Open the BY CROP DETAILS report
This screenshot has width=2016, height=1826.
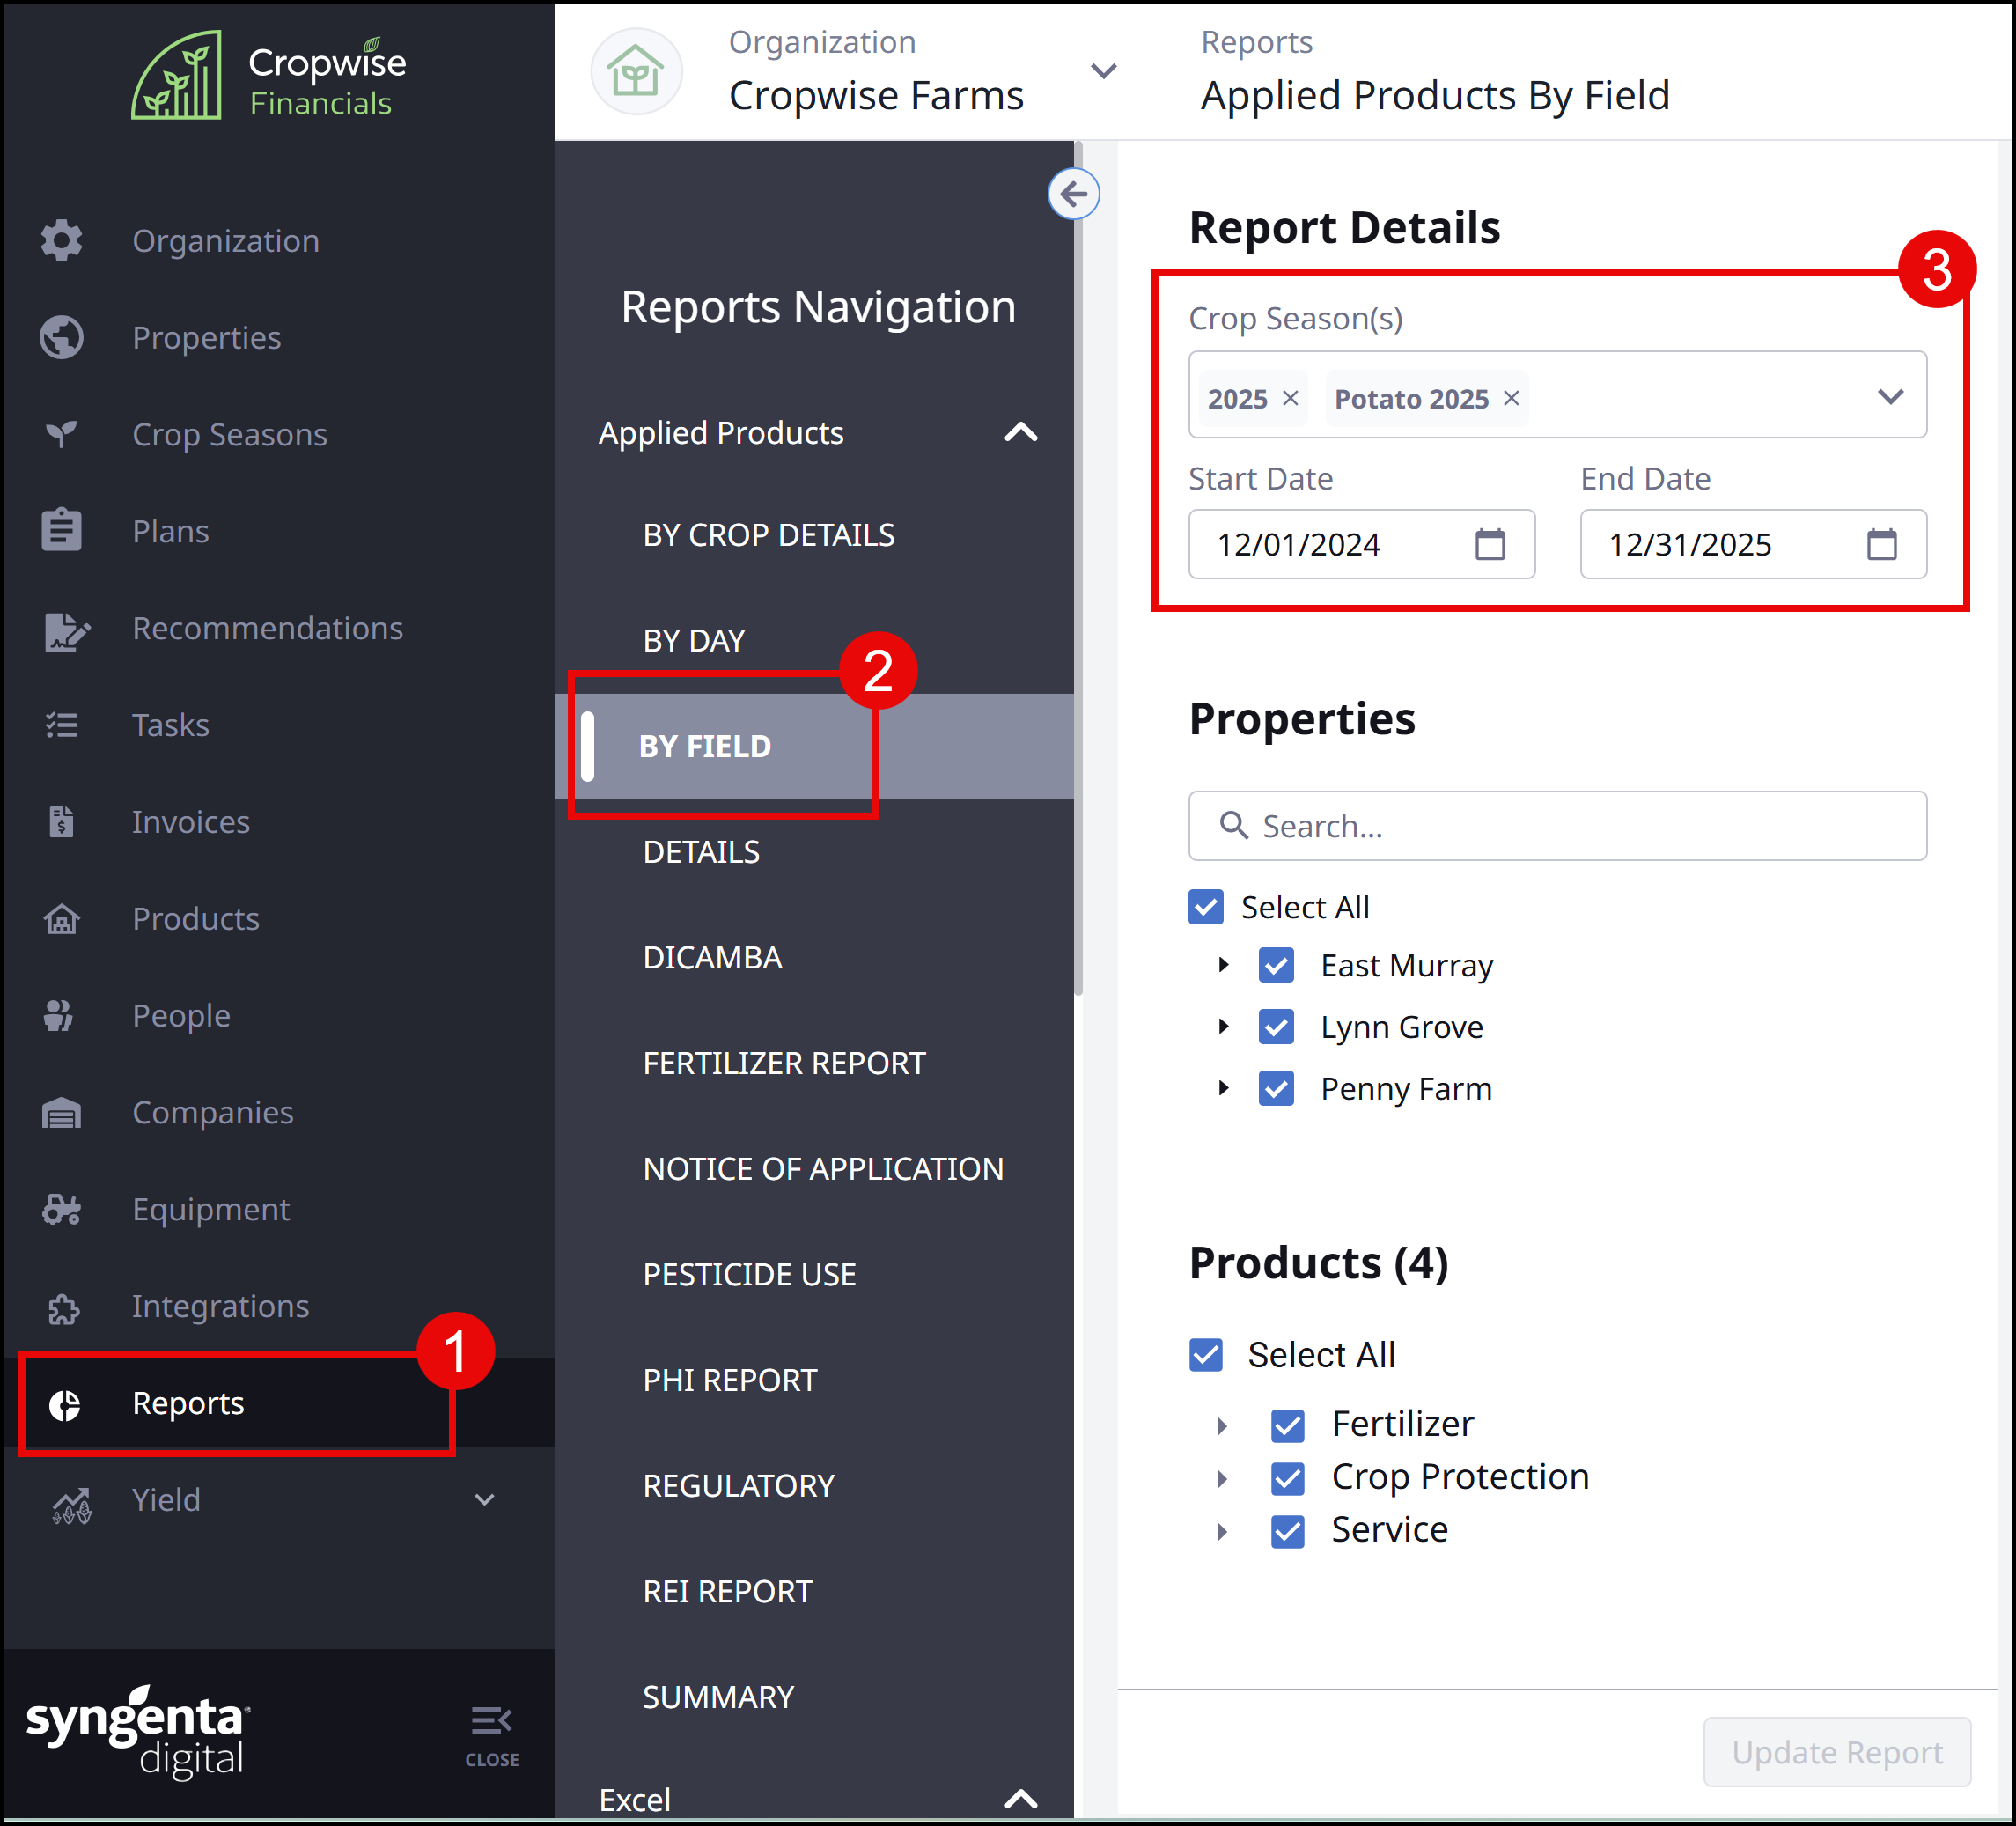click(x=769, y=535)
